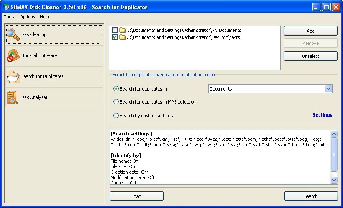Image resolution: width=343 pixels, height=208 pixels.
Task: Close the Disk Cleaner window
Action: click(x=336, y=7)
